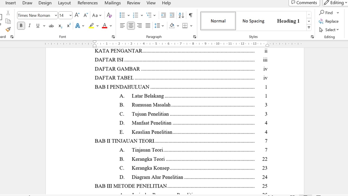348x196 pixels.
Task: Expand the Styles gallery More arrow
Action: coord(309,28)
